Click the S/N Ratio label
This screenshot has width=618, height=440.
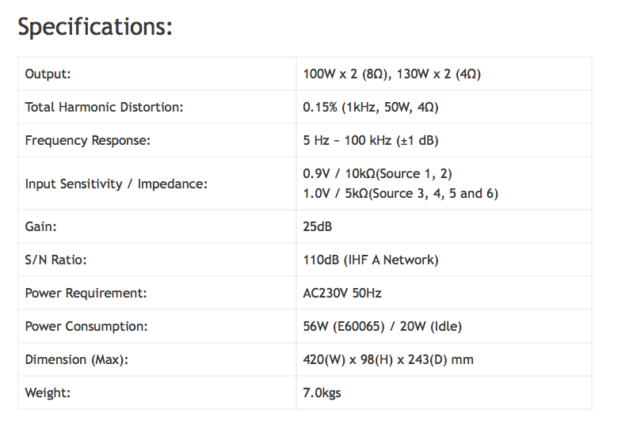point(56,260)
